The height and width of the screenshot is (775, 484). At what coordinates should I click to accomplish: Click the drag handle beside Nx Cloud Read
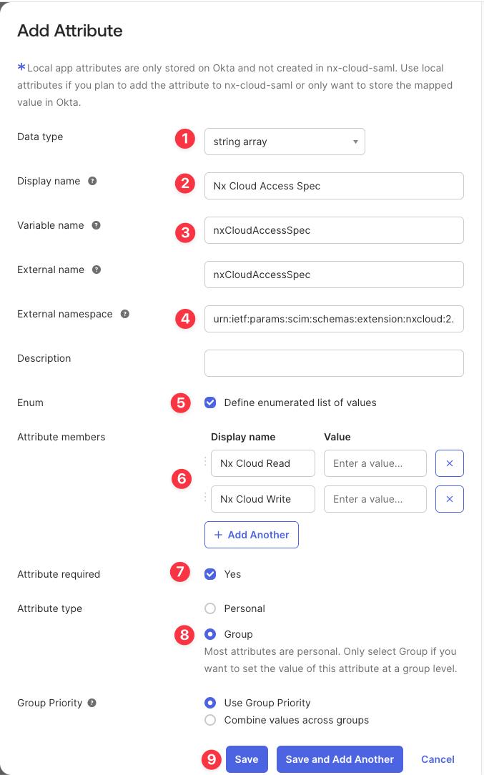(204, 463)
